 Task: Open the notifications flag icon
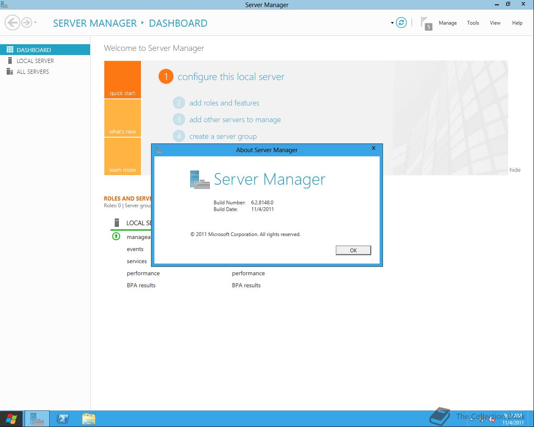[426, 23]
